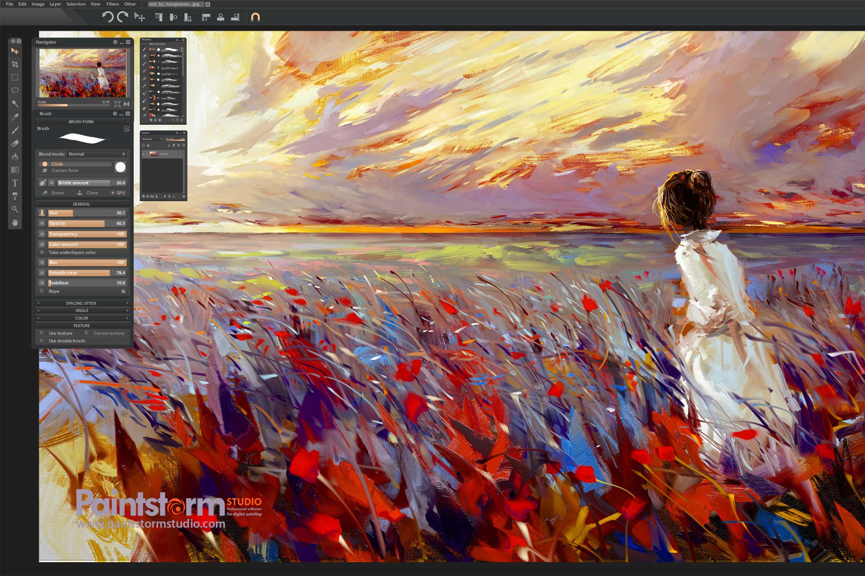Open the Blend mode dropdown
This screenshot has width=865, height=576.
97,154
